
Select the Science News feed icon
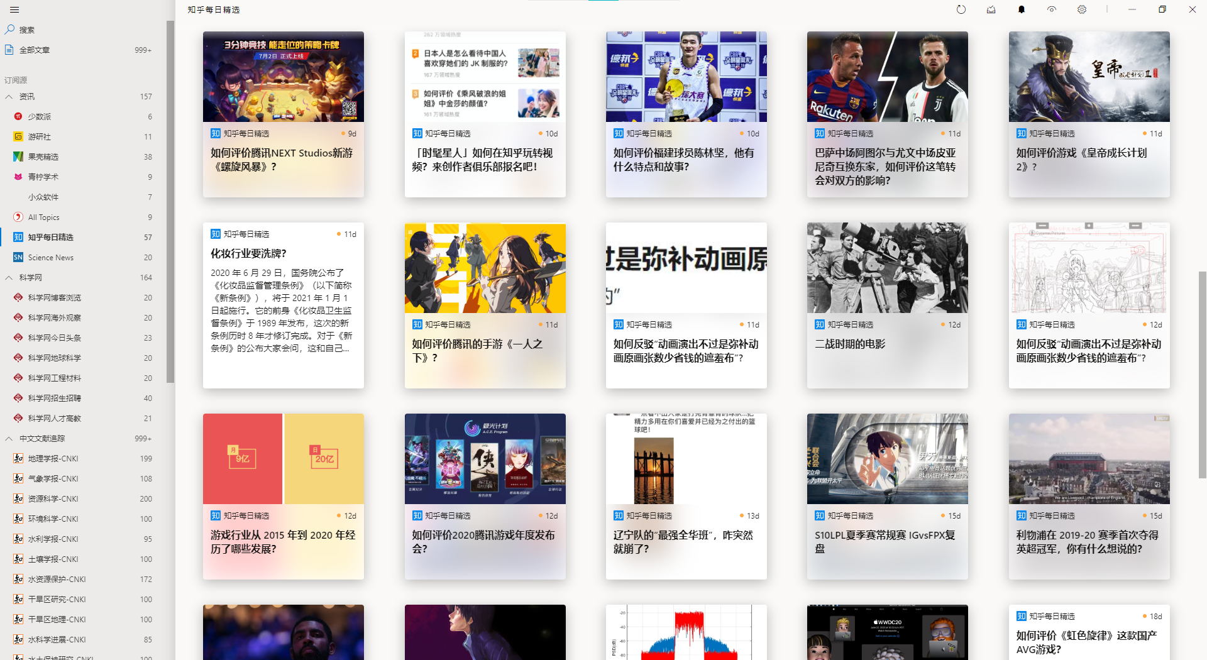click(x=18, y=257)
